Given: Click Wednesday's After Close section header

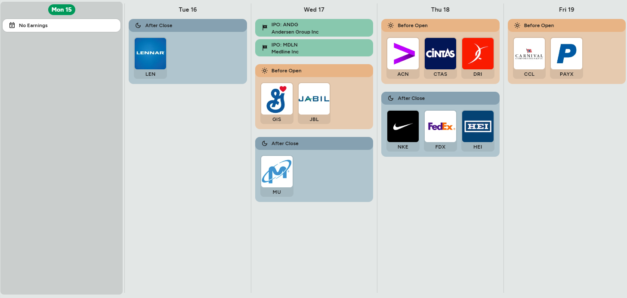Looking at the screenshot, I should click(314, 143).
